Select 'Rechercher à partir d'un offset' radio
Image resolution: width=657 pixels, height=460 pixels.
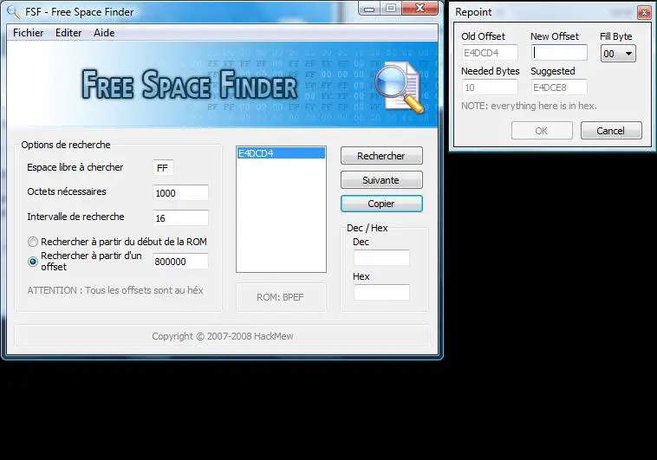coord(33,262)
